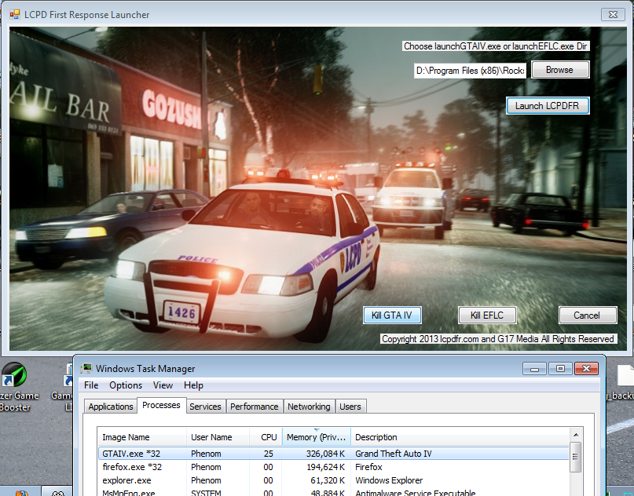Click the Kill GTA IV button

[x=392, y=315]
